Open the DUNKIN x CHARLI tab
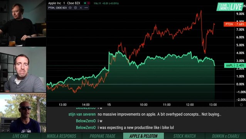 click(226, 136)
